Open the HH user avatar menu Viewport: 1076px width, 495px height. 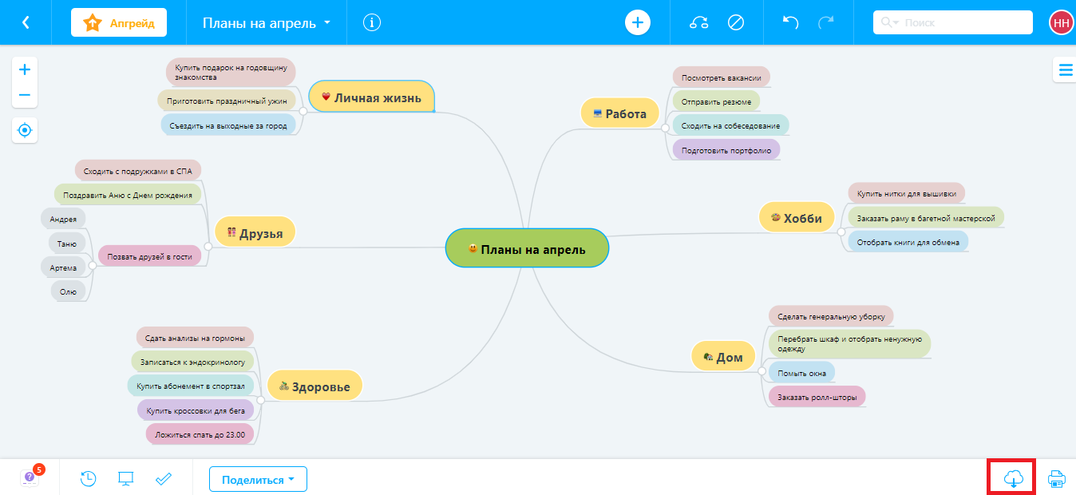click(1061, 22)
